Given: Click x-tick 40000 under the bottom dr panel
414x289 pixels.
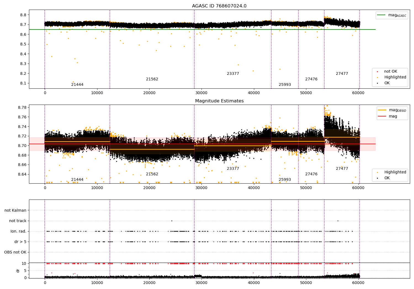Looking at the screenshot, I should pos(254,283).
